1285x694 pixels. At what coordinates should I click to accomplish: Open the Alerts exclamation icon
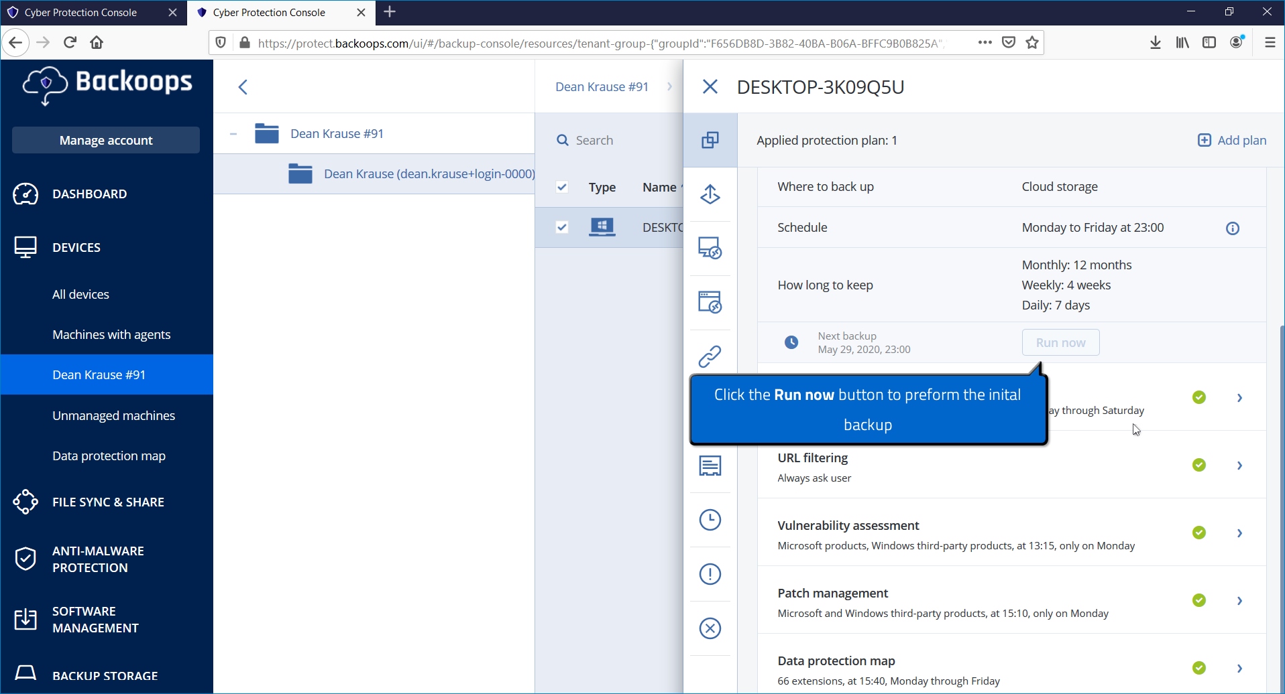[710, 574]
